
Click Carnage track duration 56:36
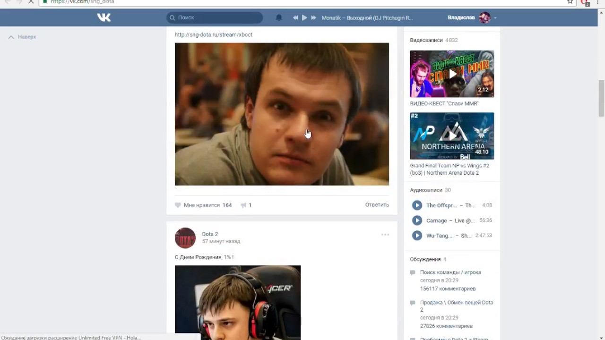point(485,220)
